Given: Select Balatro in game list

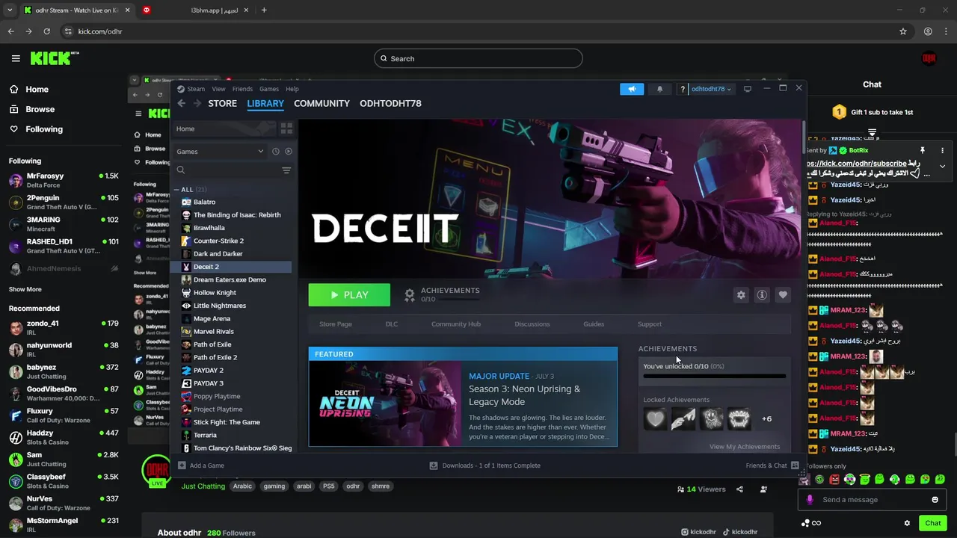Looking at the screenshot, I should (204, 202).
